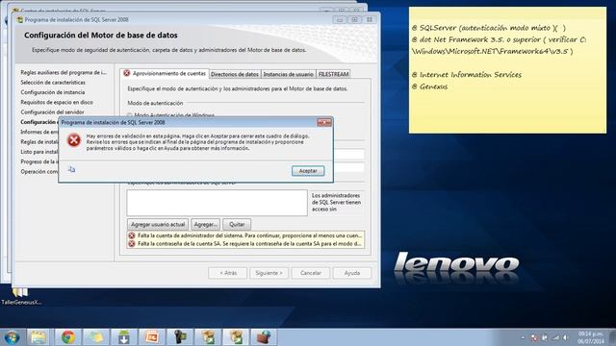Click the installer window title bar icon

19,19
